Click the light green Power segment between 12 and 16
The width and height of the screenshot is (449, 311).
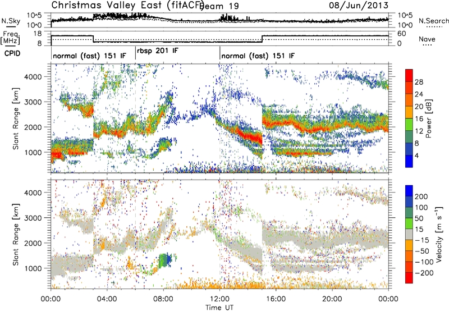tap(409, 125)
